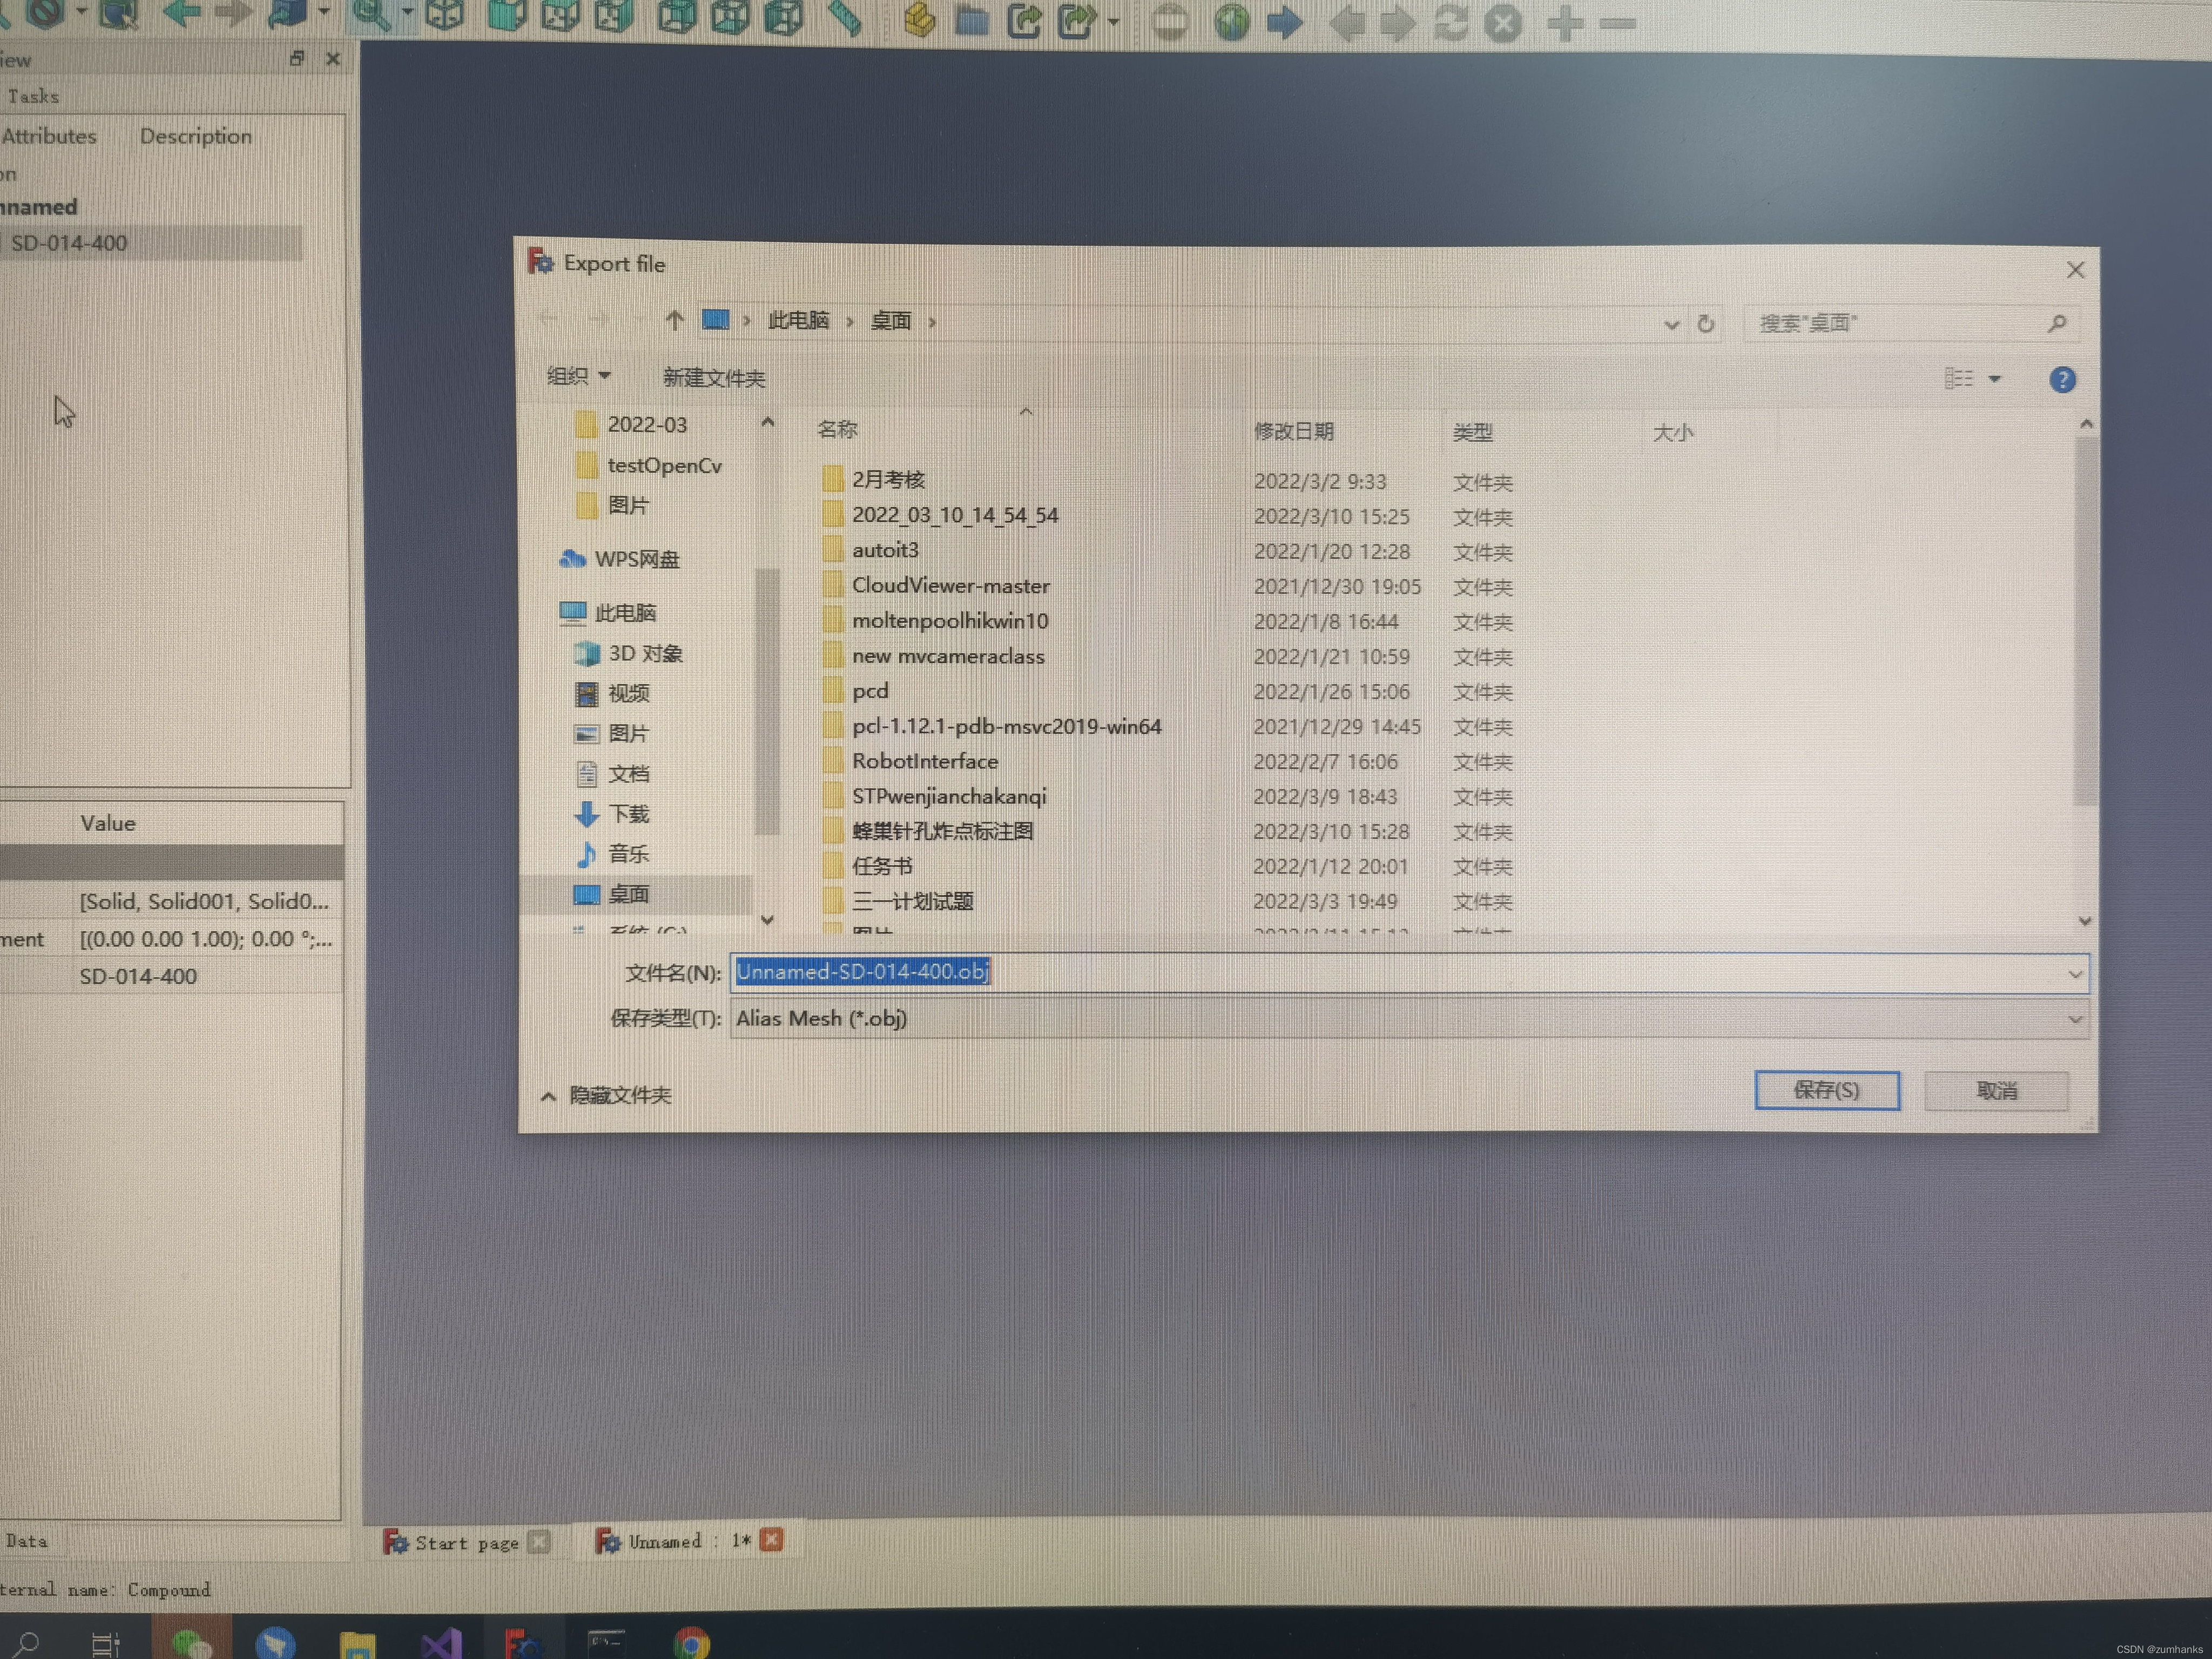Click the 文件名 input field

click(x=1400, y=972)
